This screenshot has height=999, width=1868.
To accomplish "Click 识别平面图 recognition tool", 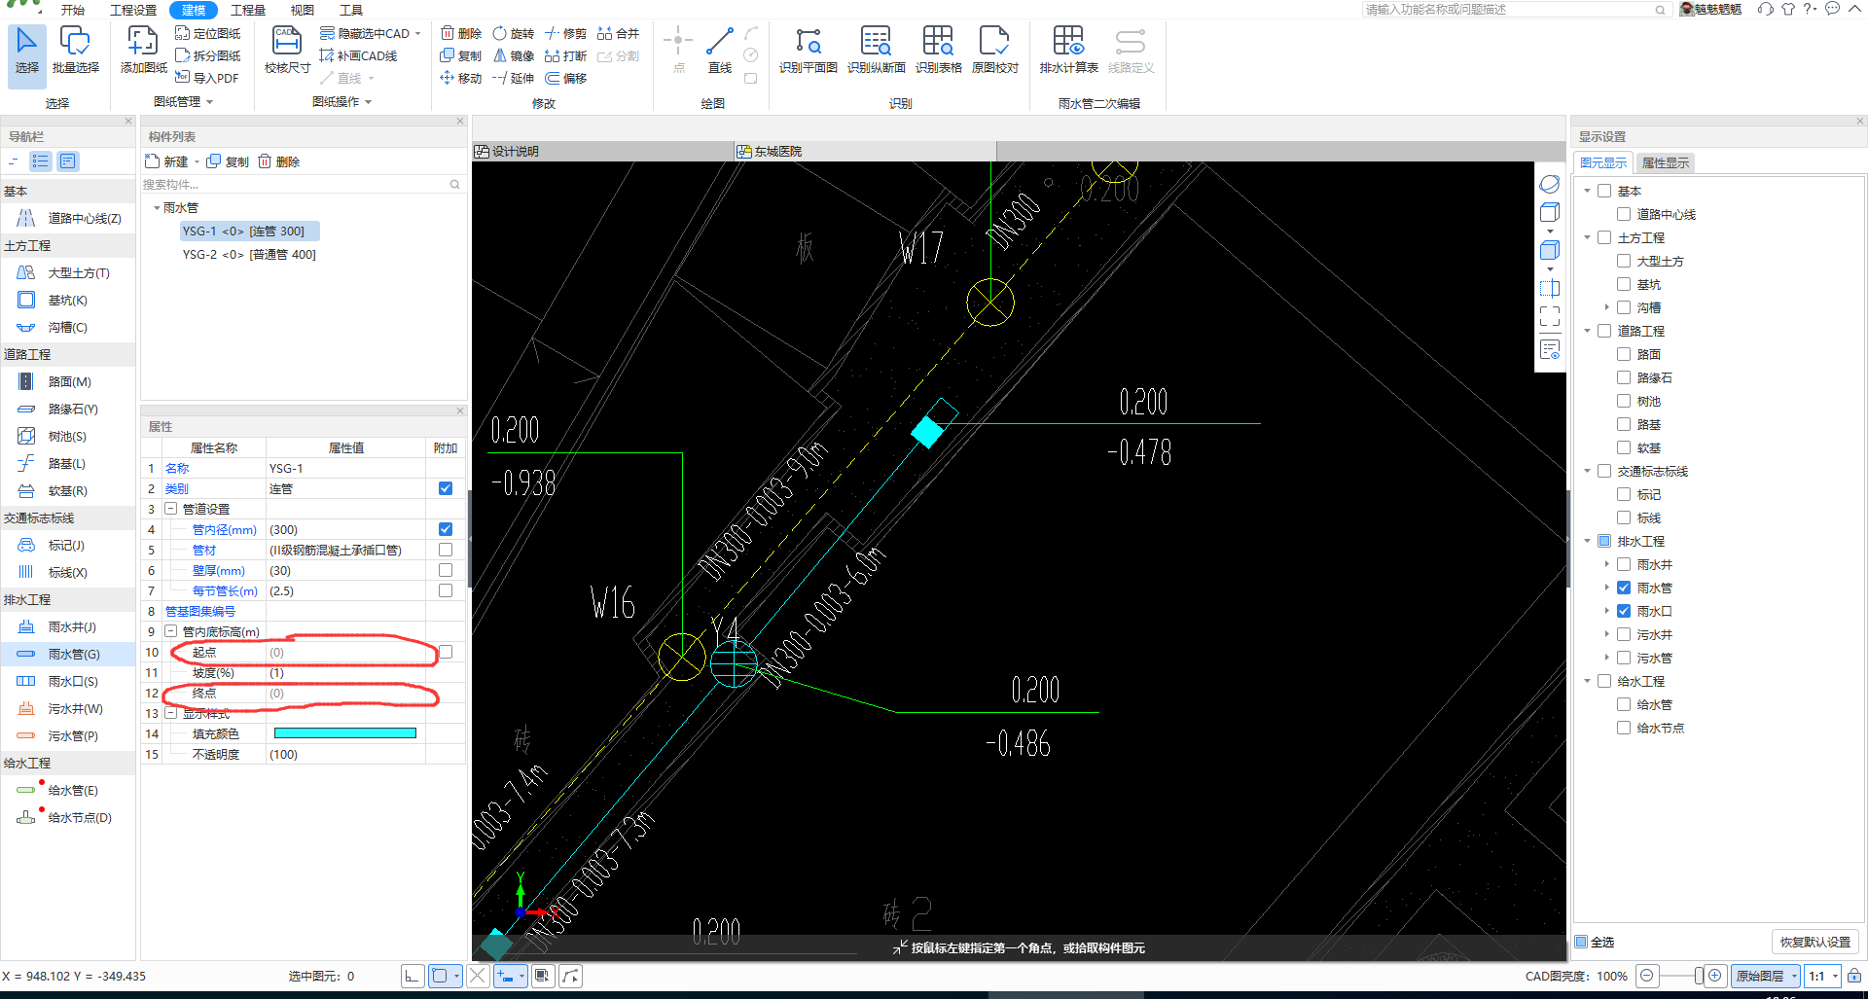I will click(808, 51).
